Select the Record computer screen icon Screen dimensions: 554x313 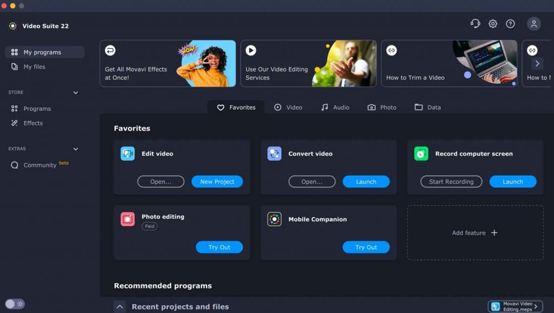[421, 154]
